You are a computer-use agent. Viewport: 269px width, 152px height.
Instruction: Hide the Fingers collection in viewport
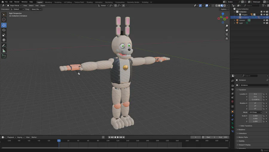tap(264, 15)
